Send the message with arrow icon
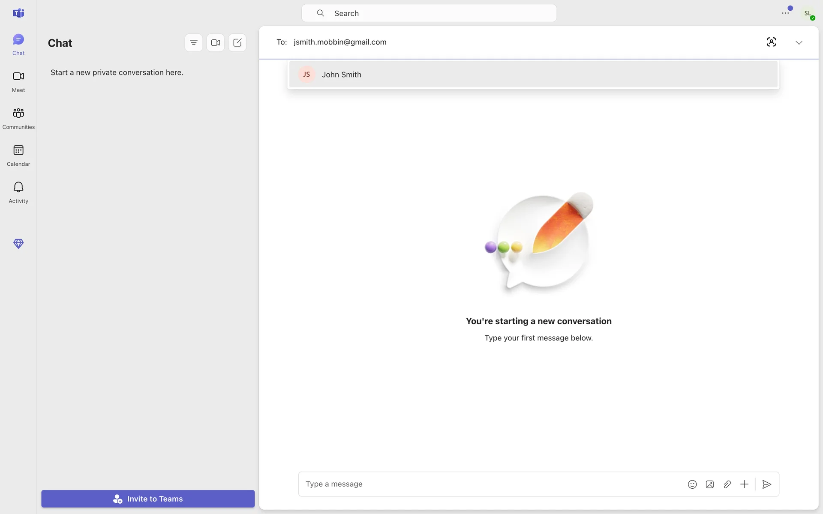This screenshot has width=823, height=514. click(767, 484)
